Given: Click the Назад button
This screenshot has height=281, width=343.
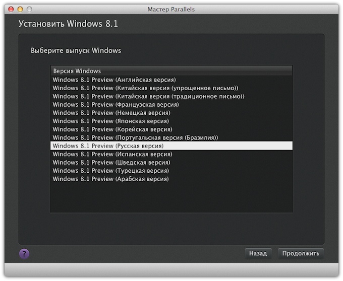Looking at the screenshot, I should [x=258, y=253].
